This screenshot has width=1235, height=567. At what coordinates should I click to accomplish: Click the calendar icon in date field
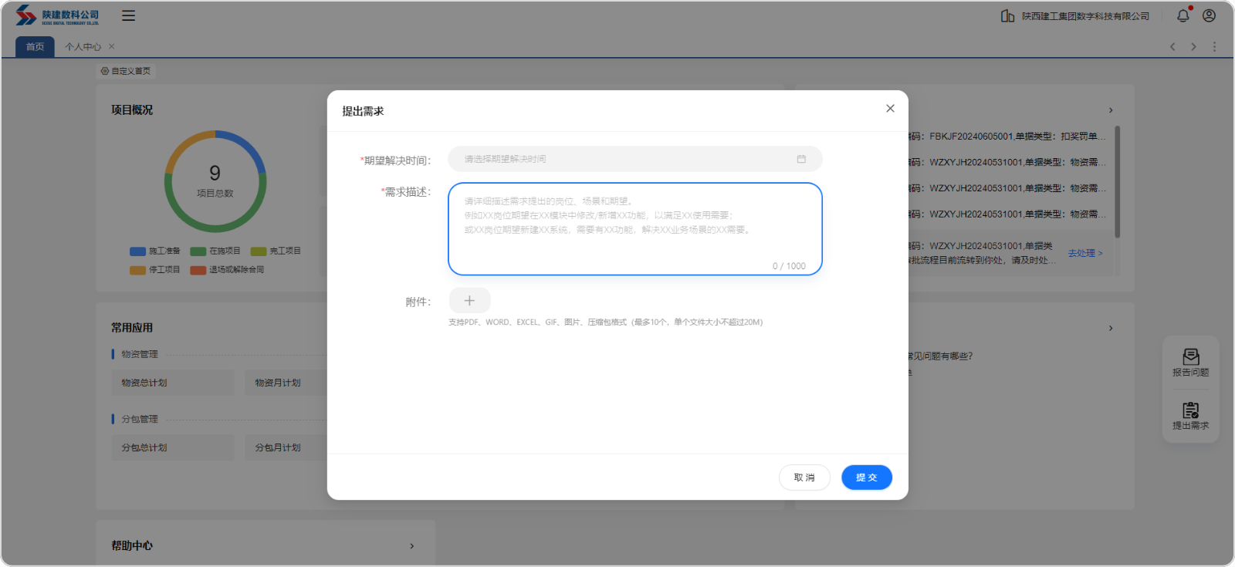[x=801, y=159]
